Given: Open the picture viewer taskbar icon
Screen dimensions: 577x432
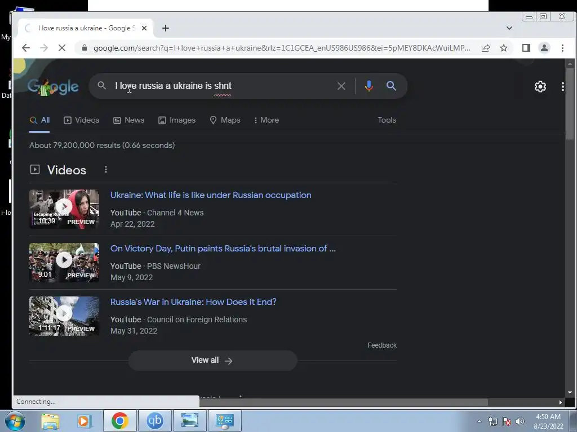Looking at the screenshot, I should point(189,421).
